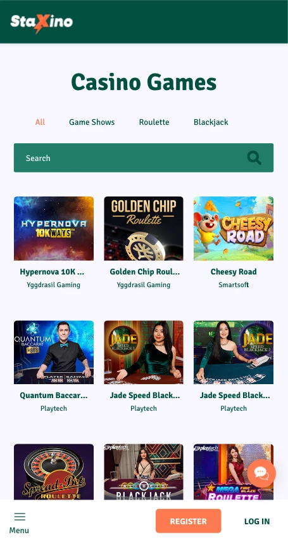The width and height of the screenshot is (288, 542).
Task: Click the Log In link
Action: (257, 521)
